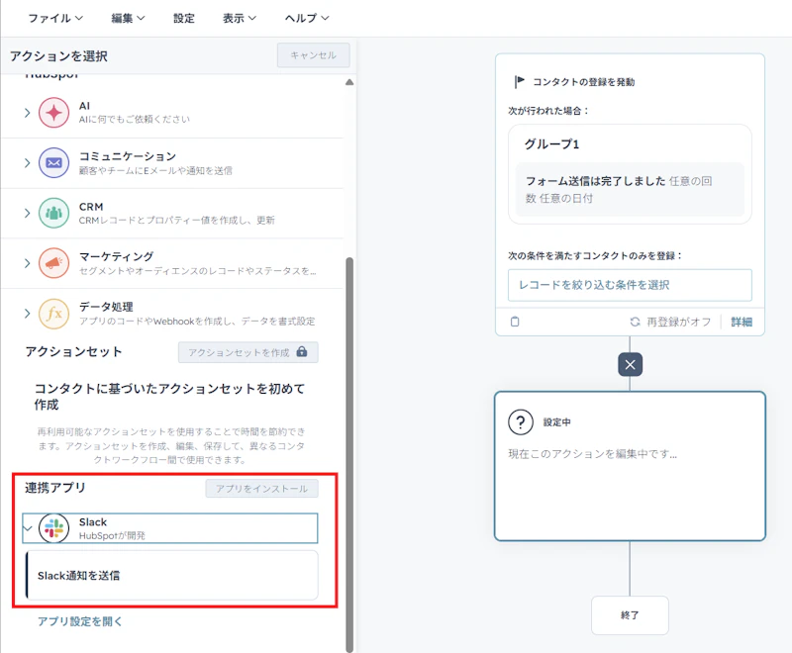Click the アプリをインストール button
This screenshot has width=792, height=653.
pos(261,489)
